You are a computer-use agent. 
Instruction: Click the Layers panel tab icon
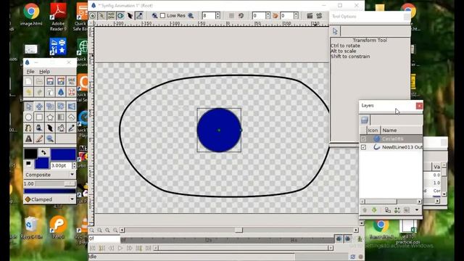pyautogui.click(x=365, y=120)
